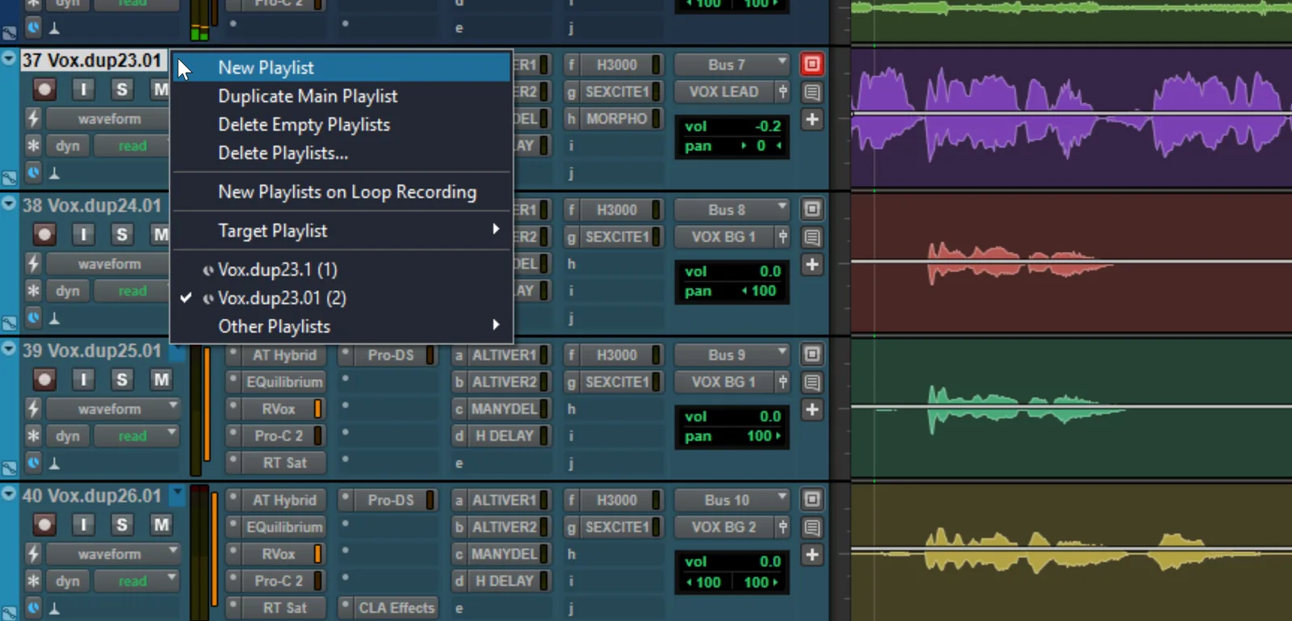Toggle input monitoring on track 39
This screenshot has width=1292, height=621.
[83, 380]
